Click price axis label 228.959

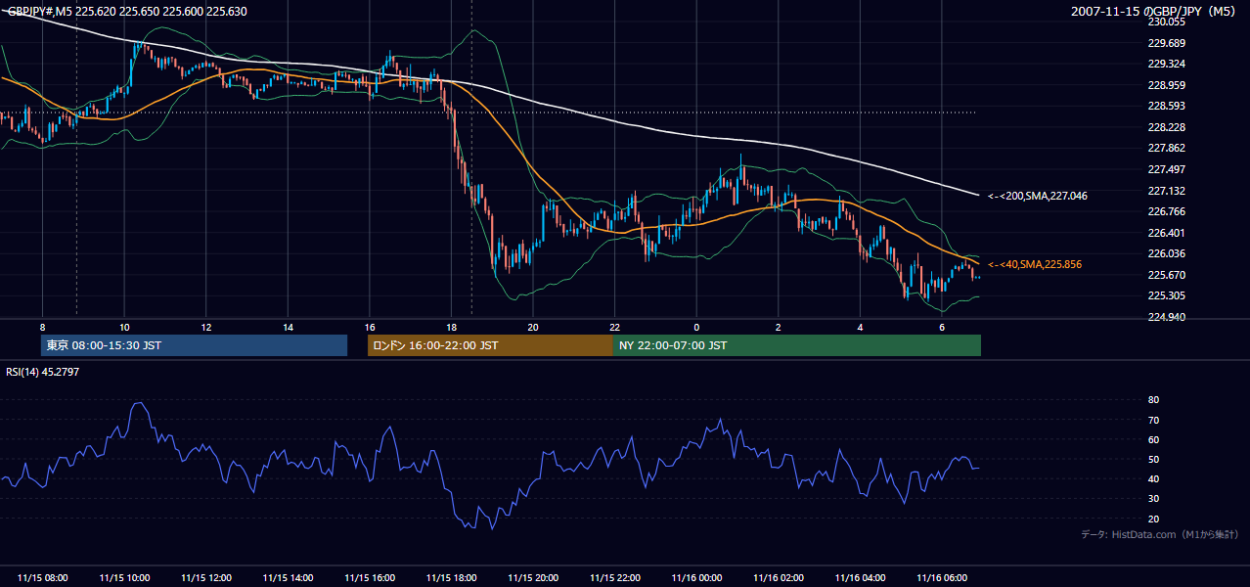pyautogui.click(x=1166, y=85)
